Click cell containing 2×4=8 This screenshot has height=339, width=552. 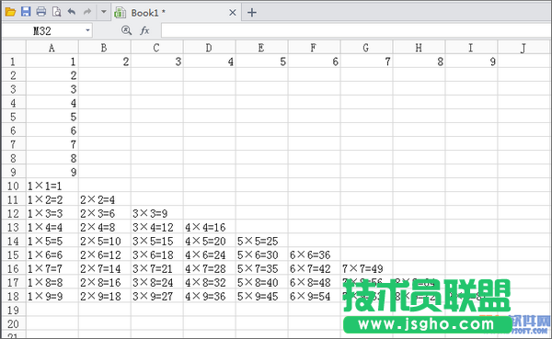click(x=105, y=227)
